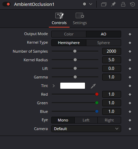This screenshot has width=138, height=149.
Task: Click the AmbientOcclusion1 node name
Action: (34, 4)
